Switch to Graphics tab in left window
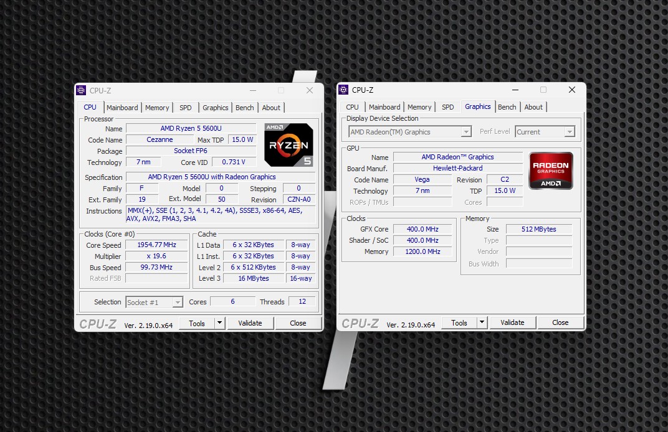 [215, 108]
